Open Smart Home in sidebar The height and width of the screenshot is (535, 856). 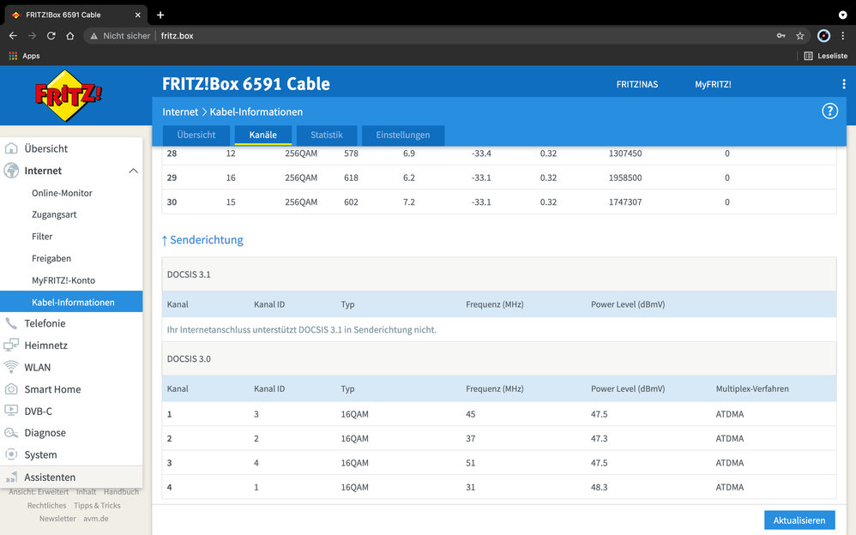pyautogui.click(x=52, y=389)
